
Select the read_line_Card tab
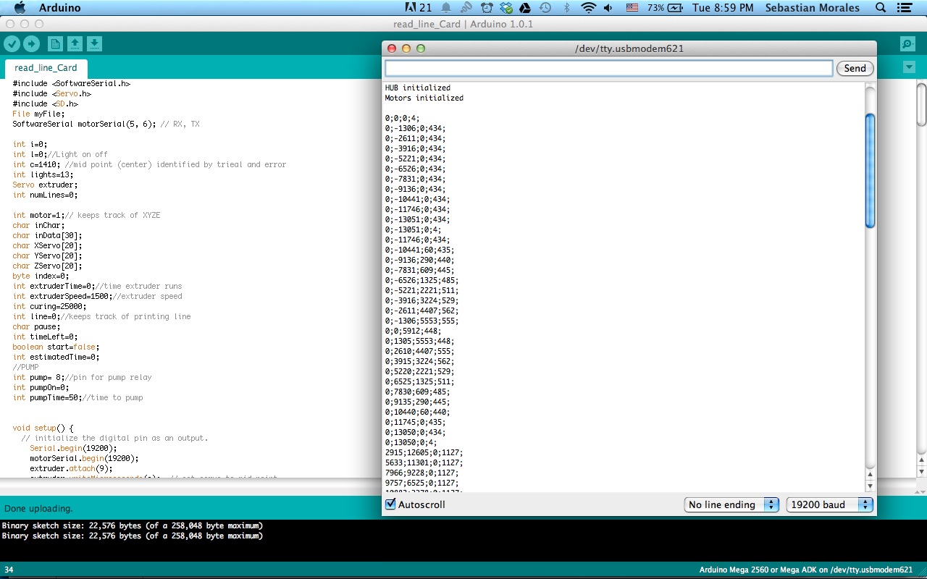click(46, 68)
